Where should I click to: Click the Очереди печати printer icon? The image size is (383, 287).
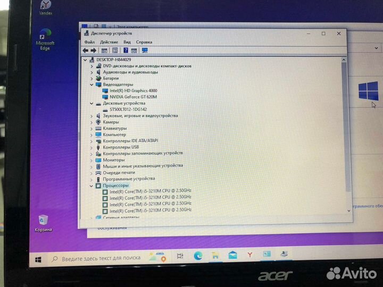[x=98, y=173]
